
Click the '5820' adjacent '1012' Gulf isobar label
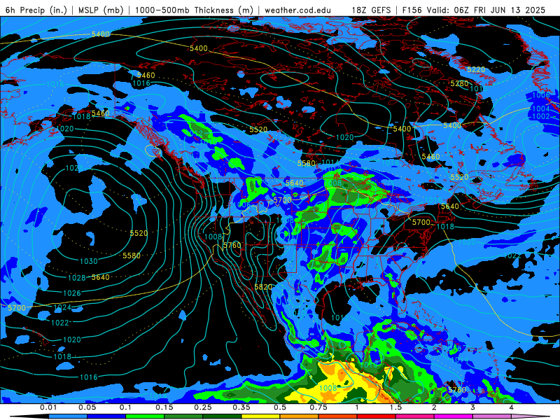[339, 318]
